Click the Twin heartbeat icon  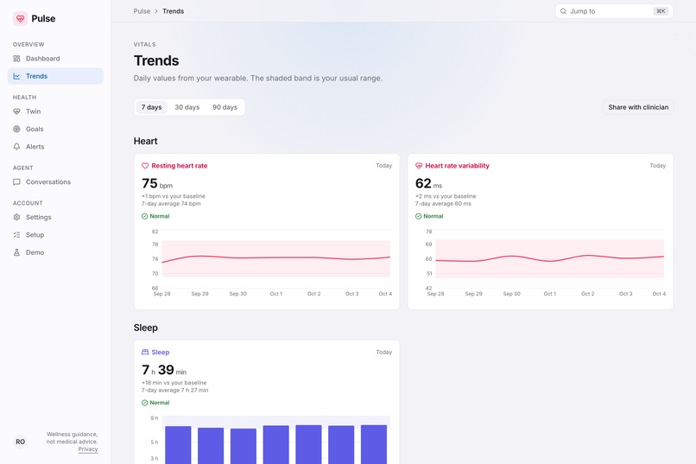click(16, 111)
